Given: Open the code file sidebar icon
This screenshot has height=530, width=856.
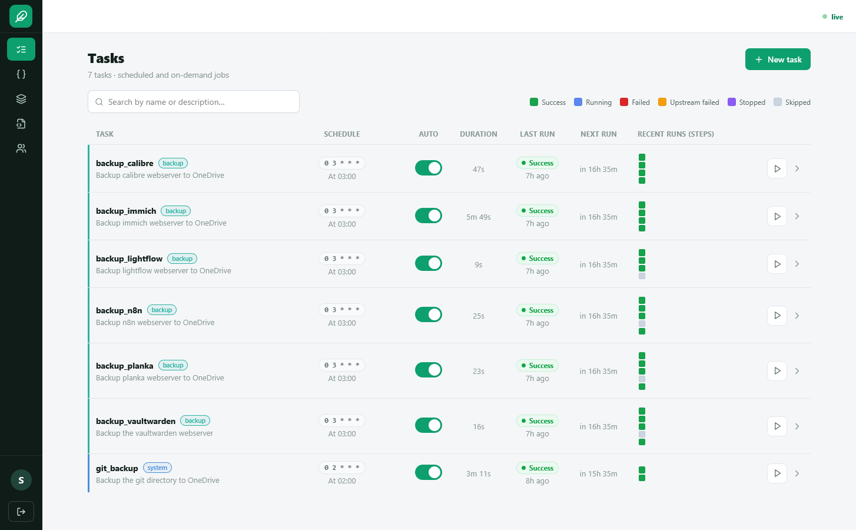Looking at the screenshot, I should (x=21, y=124).
